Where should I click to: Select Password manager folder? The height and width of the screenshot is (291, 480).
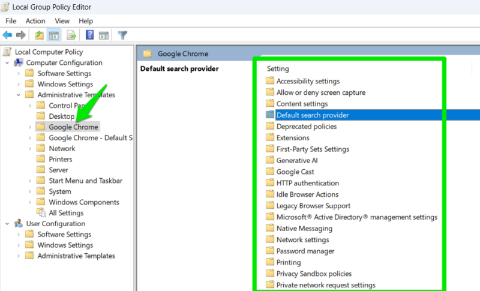coord(305,251)
